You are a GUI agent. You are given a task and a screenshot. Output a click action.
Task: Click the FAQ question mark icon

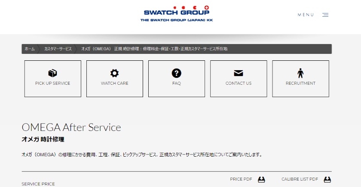176,73
